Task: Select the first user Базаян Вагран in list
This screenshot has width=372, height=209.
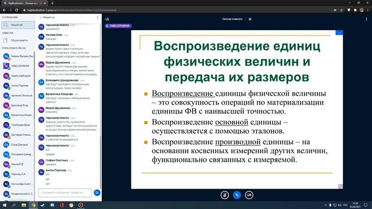Action: (18, 56)
